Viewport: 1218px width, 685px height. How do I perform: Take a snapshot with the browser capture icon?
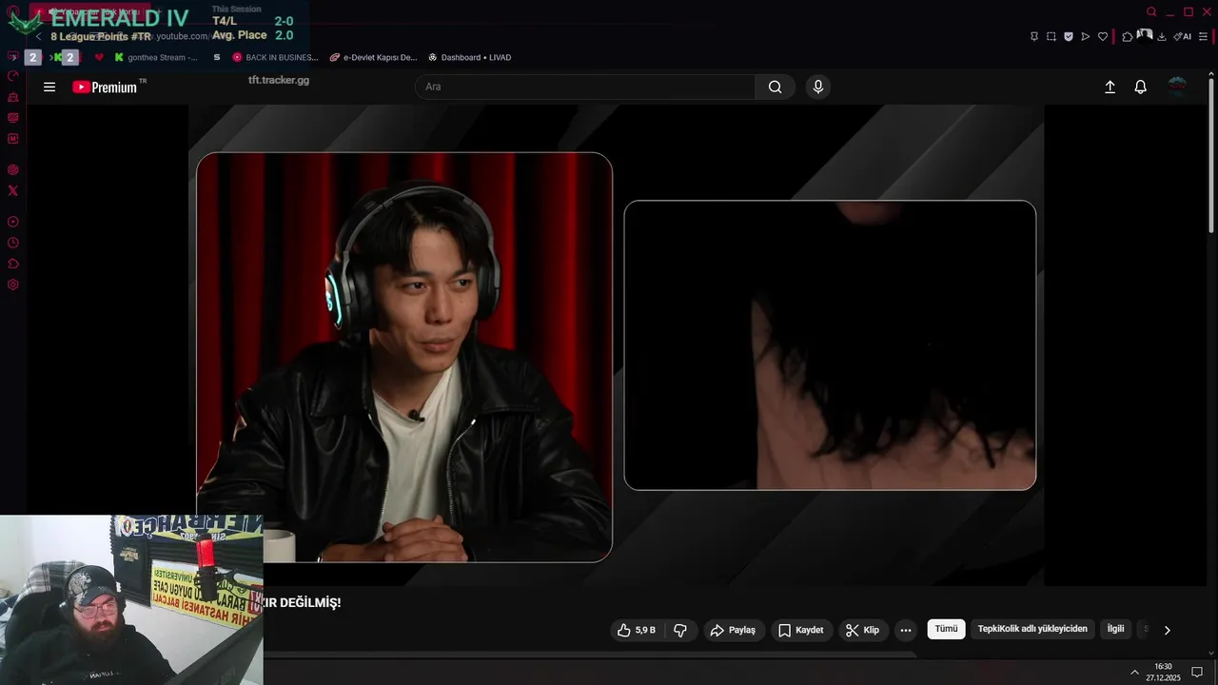tap(1051, 36)
